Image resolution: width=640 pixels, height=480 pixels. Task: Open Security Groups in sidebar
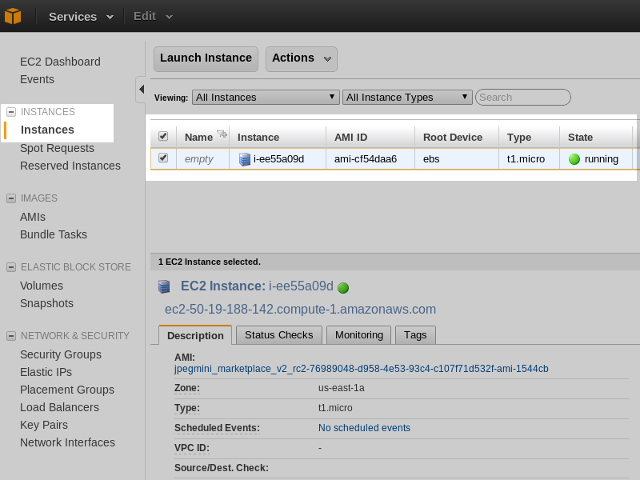coord(61,354)
